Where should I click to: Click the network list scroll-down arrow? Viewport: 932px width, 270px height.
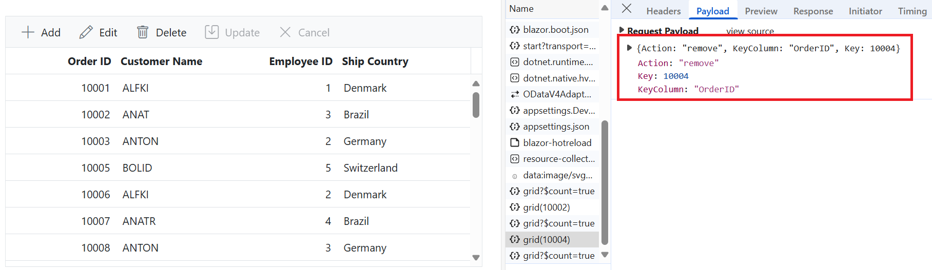pyautogui.click(x=605, y=255)
